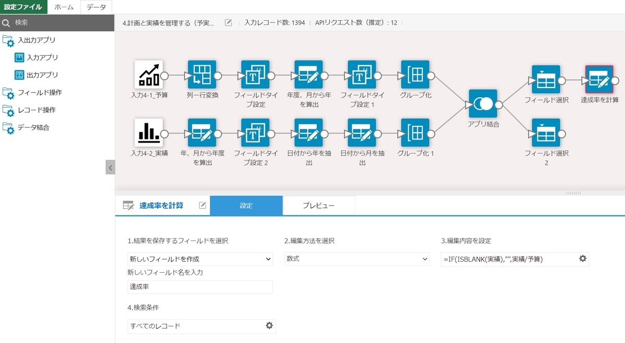Click the 1.結果を保存するフィールドを選択 label
The width and height of the screenshot is (625, 343).
178,241
